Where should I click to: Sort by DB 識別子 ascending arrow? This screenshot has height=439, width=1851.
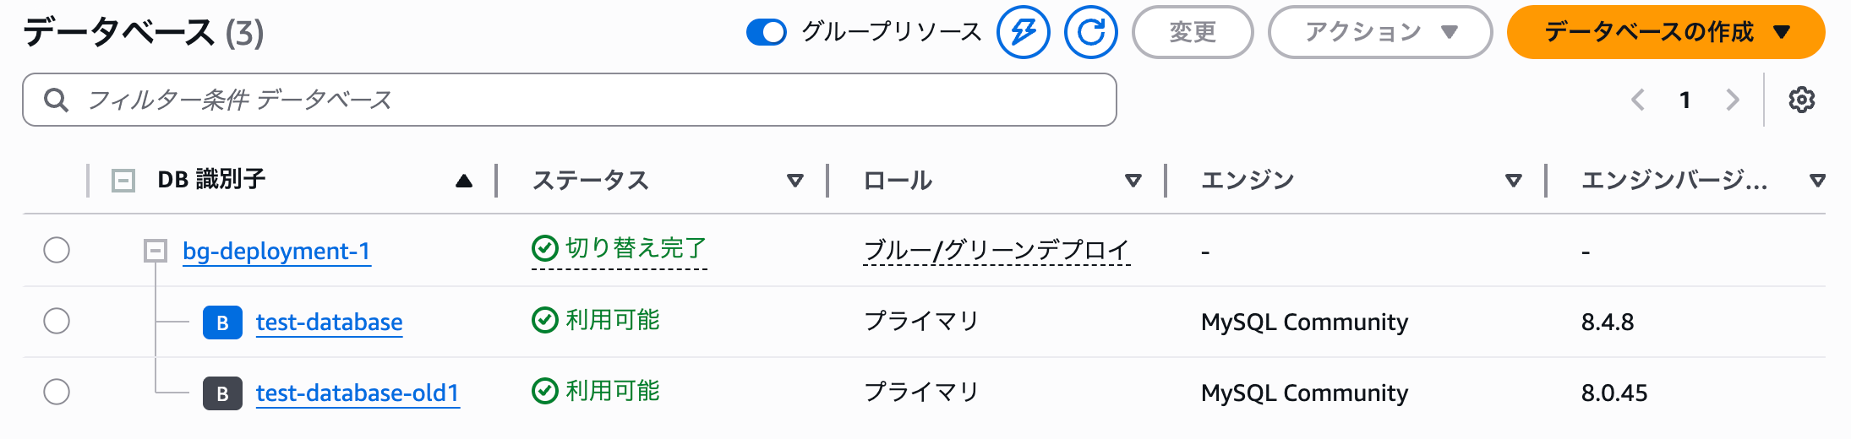click(463, 181)
